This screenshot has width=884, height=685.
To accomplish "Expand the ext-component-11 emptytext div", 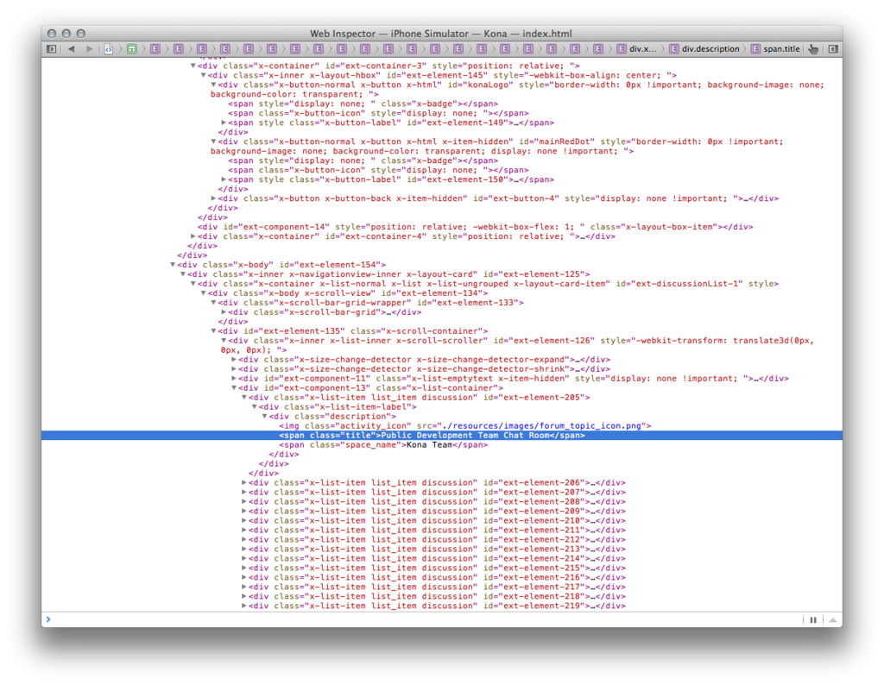I will click(233, 379).
